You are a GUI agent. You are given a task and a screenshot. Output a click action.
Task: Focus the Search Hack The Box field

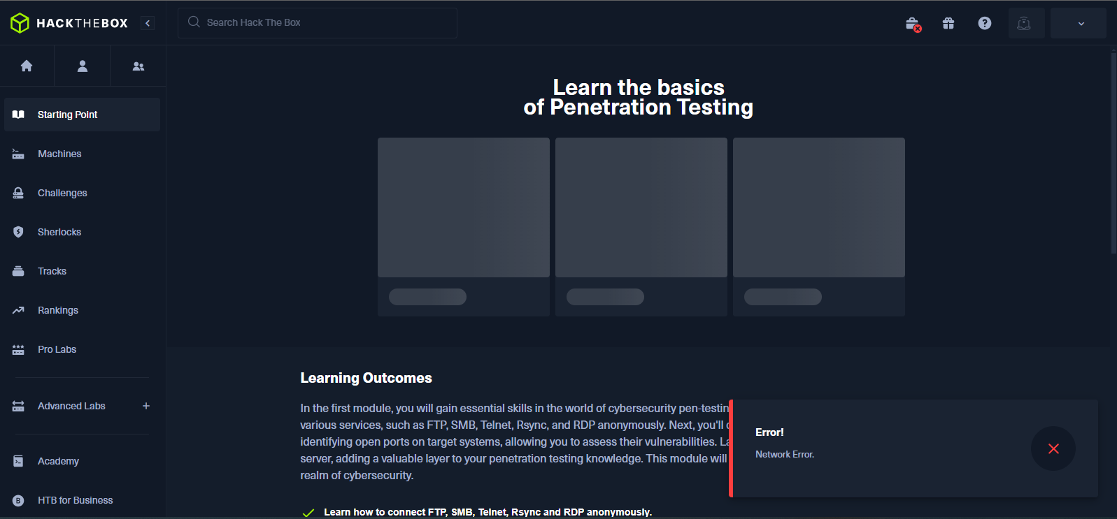(318, 23)
